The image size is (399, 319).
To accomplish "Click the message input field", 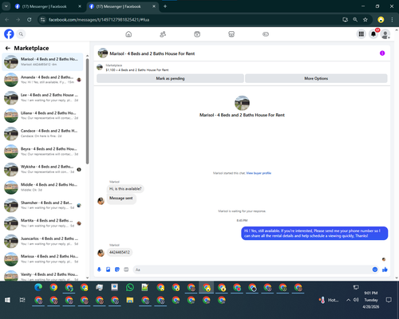I will (253, 270).
